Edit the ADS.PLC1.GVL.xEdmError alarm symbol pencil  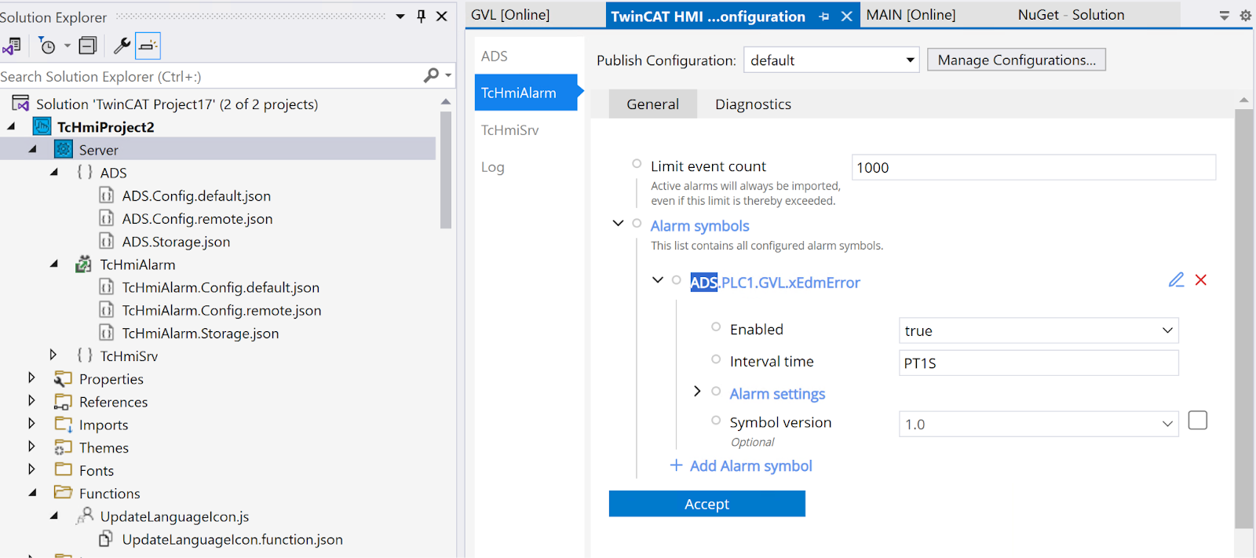pyautogui.click(x=1176, y=280)
